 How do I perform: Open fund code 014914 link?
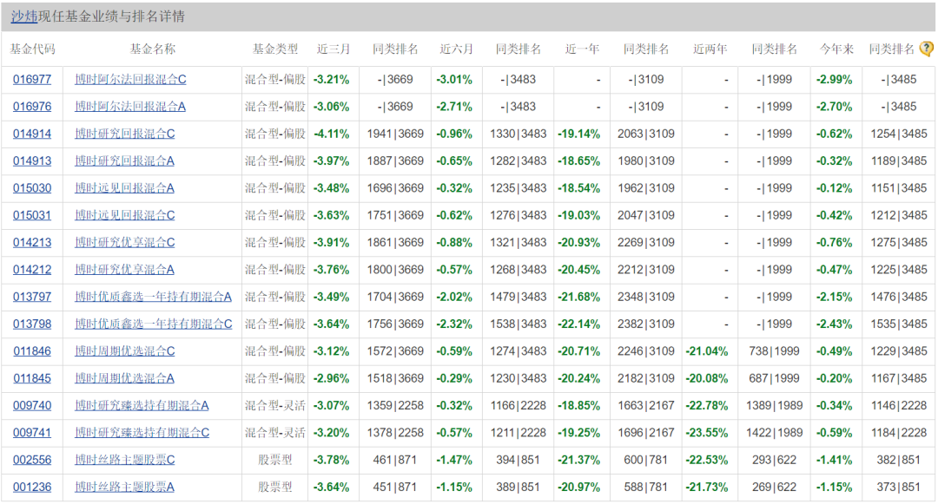32,134
